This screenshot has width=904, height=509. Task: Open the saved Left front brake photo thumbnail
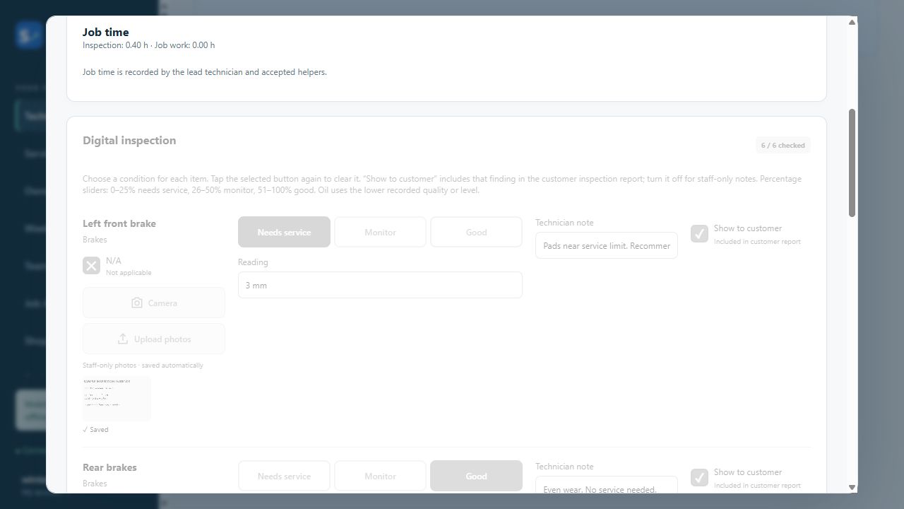pyautogui.click(x=117, y=399)
